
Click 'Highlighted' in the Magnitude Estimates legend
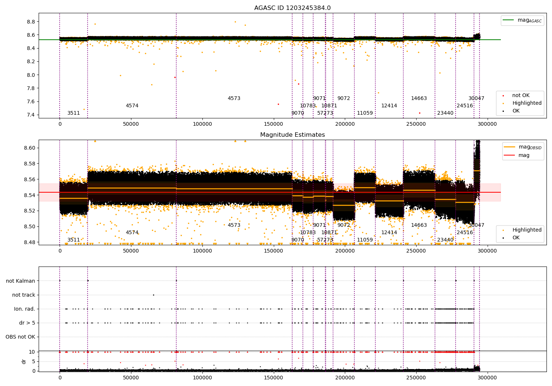pyautogui.click(x=523, y=230)
